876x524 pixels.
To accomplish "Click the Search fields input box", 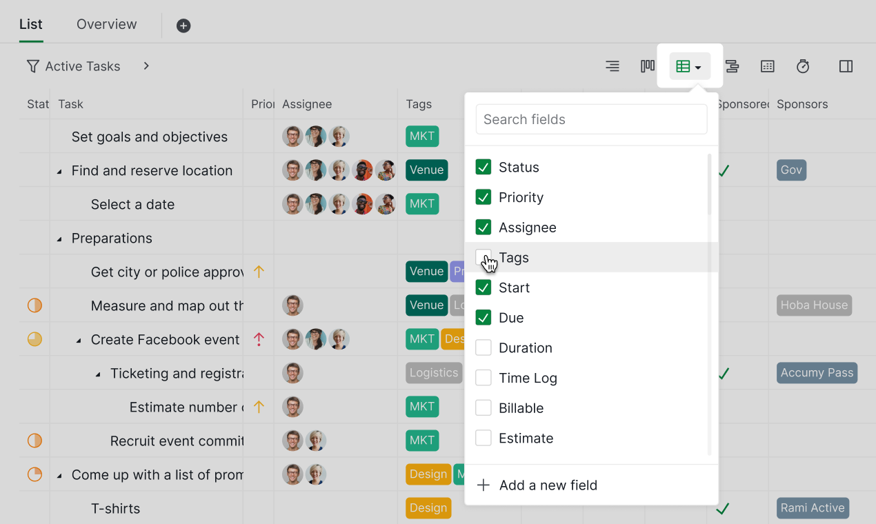I will (x=591, y=119).
